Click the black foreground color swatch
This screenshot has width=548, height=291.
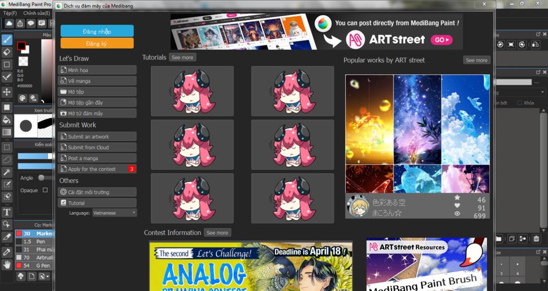(x=21, y=46)
